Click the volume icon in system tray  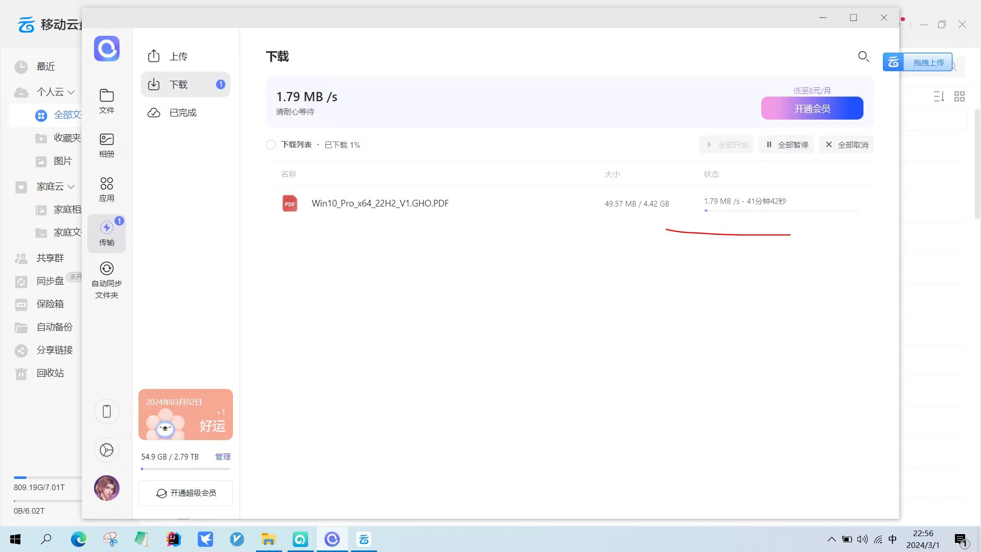pyautogui.click(x=862, y=539)
